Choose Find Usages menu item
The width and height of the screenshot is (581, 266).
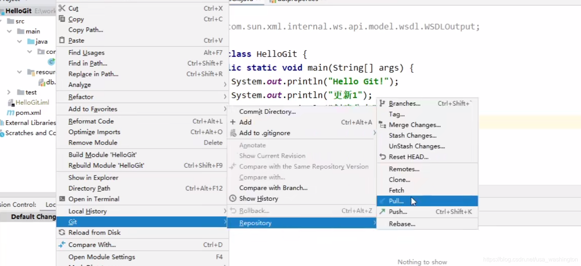pos(142,53)
